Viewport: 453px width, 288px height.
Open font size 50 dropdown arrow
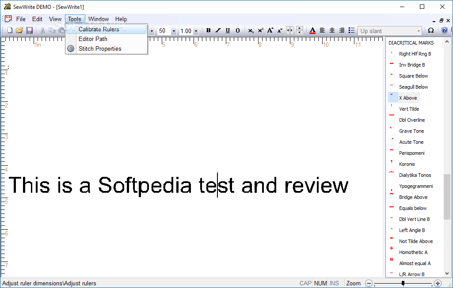tap(174, 31)
